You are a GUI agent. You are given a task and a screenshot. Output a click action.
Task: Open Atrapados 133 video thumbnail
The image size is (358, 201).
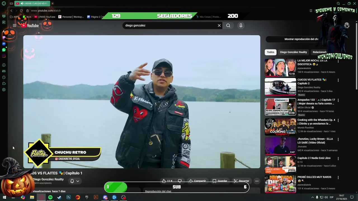click(x=280, y=107)
